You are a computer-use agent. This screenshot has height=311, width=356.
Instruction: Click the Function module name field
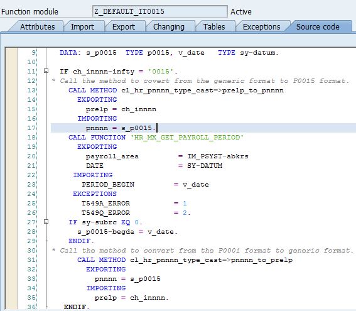pos(160,11)
